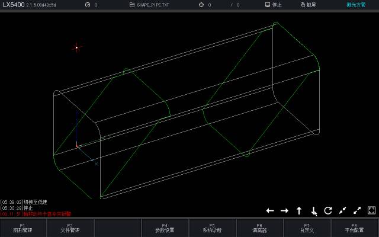The height and width of the screenshot is (237, 379).
Task: Fit model to screen icon
Action: 371,210
